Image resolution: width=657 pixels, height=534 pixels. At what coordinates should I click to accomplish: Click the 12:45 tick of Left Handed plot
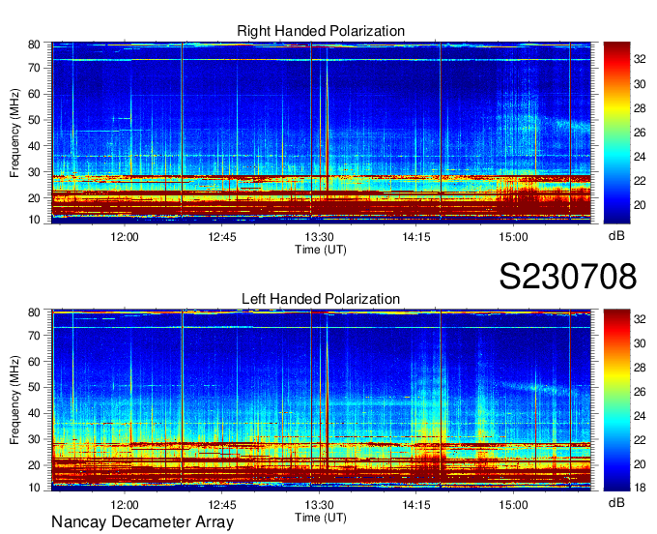[x=222, y=505]
